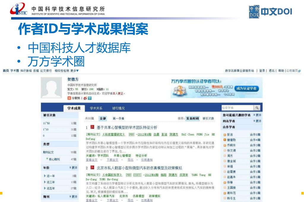Expand the 年份 filter section
Viewport: 304px width, 202px height.
74,168
